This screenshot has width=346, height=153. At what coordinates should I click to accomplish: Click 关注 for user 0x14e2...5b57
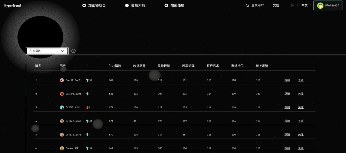point(301,121)
